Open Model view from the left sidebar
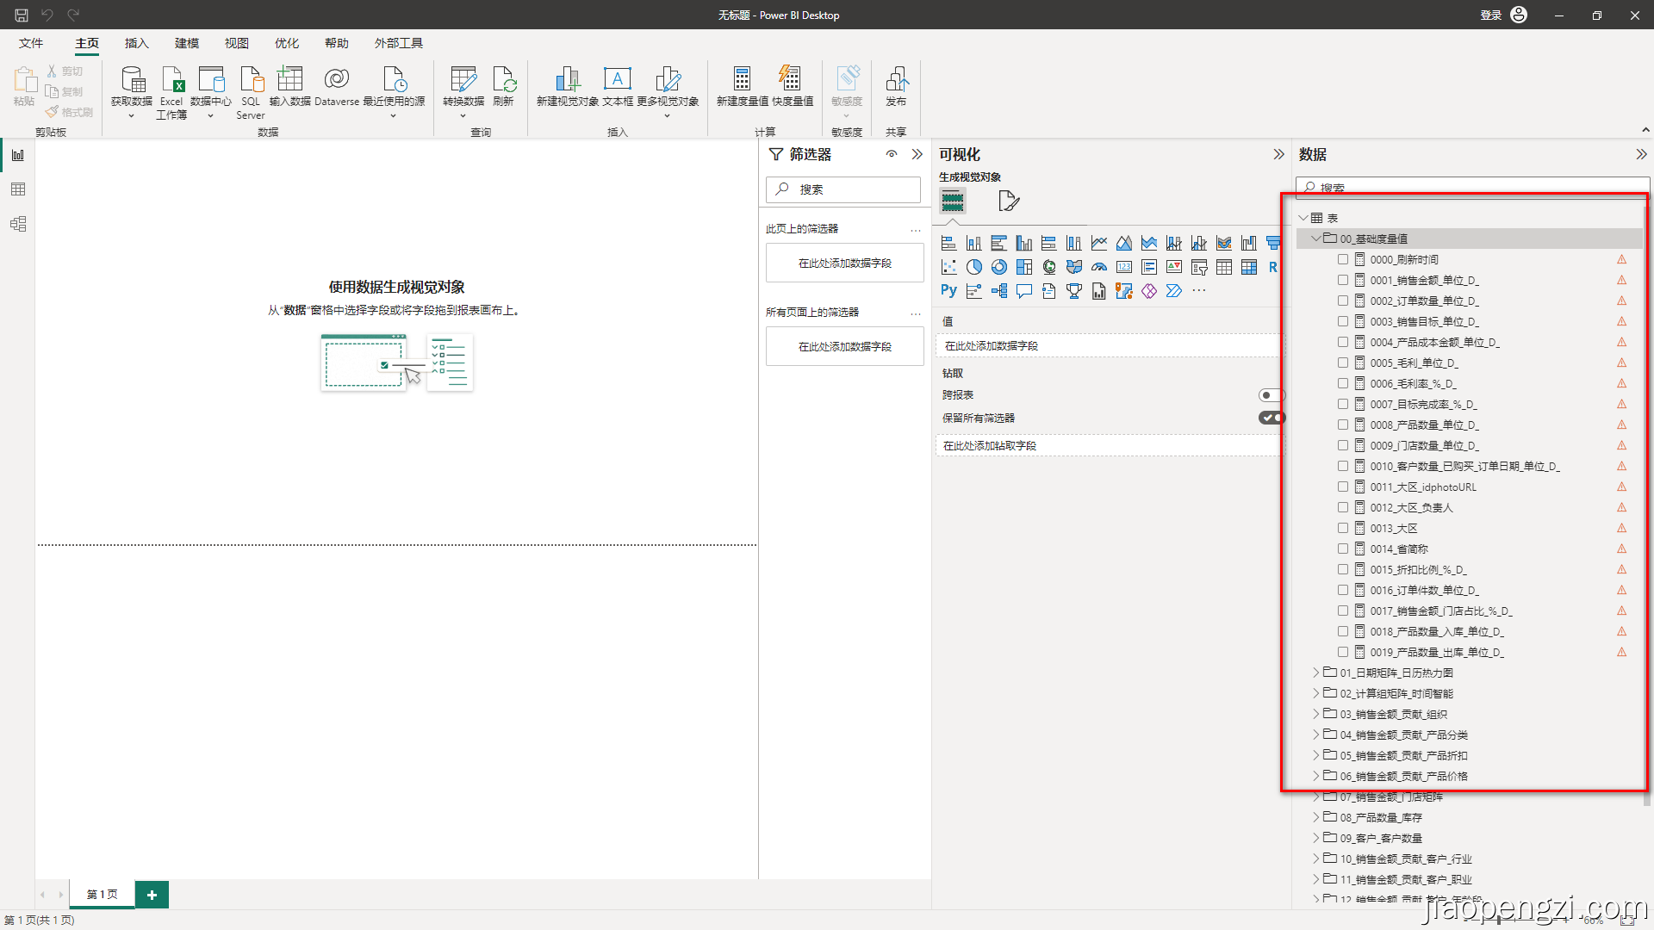 (17, 224)
